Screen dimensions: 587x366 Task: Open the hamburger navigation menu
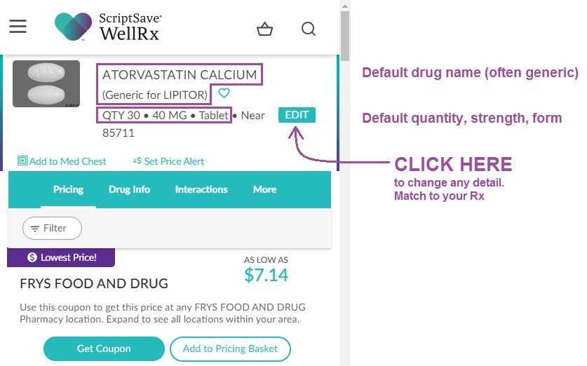click(x=18, y=26)
